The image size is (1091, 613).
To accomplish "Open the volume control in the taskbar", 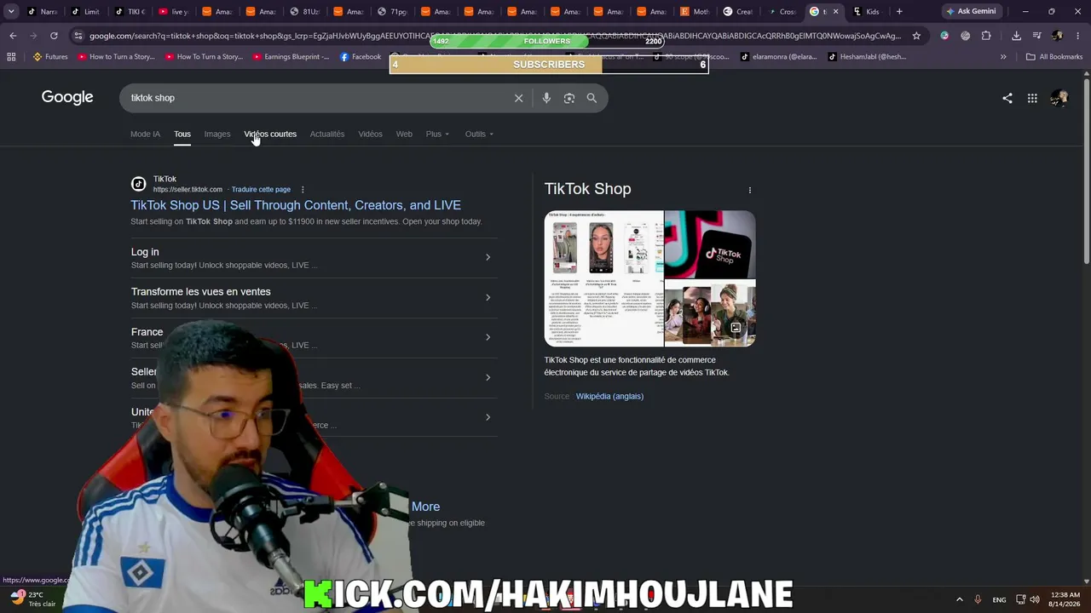I will point(1035,599).
